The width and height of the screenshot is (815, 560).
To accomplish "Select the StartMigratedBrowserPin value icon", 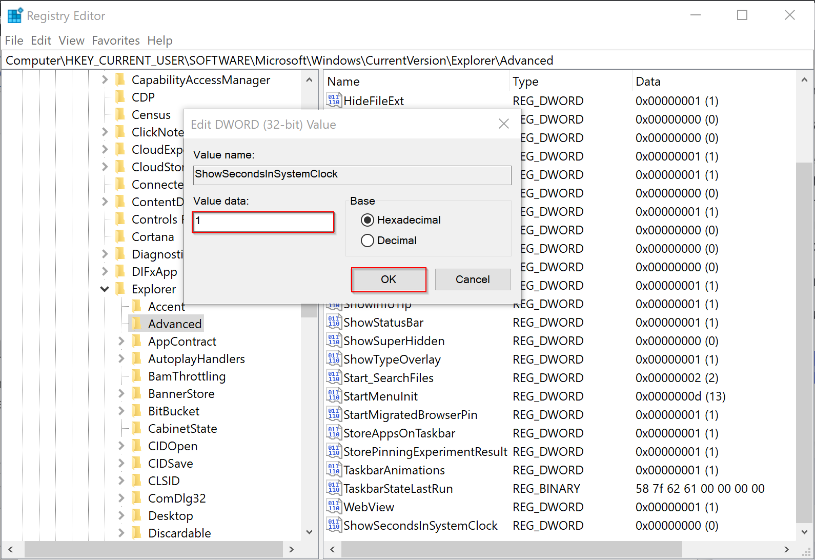I will [x=334, y=414].
